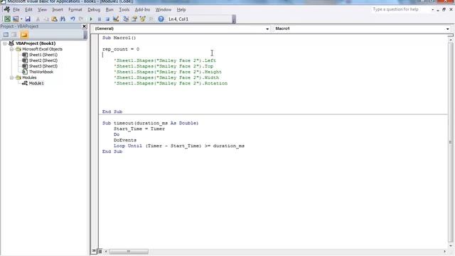Click the Reset stop icon
The width and height of the screenshot is (455, 256).
(107, 19)
